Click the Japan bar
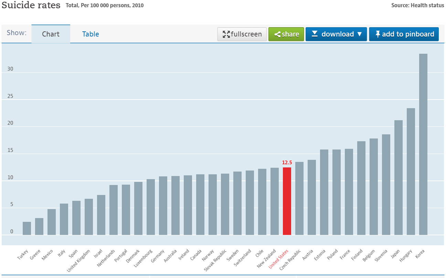Screen dimensions: 446x278 click(399, 177)
